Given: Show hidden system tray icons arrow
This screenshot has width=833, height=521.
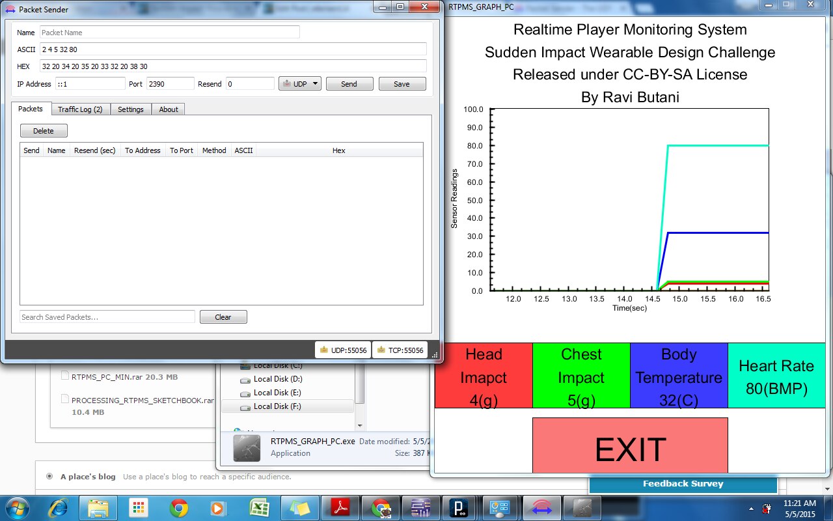Looking at the screenshot, I should click(x=752, y=509).
